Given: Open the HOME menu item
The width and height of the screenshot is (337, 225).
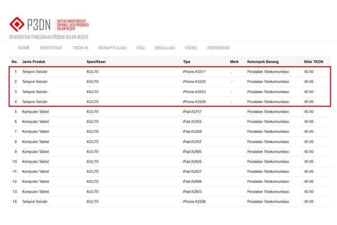Looking at the screenshot, I should tap(24, 48).
